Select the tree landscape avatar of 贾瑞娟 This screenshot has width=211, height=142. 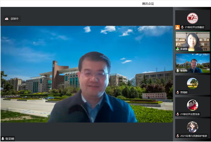pos(192,83)
